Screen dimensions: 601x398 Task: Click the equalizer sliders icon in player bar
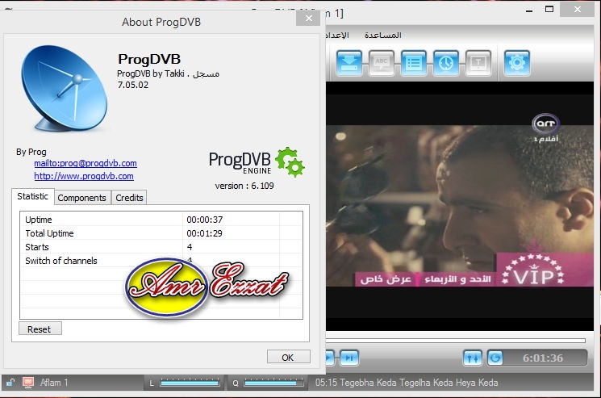pyautogui.click(x=472, y=358)
